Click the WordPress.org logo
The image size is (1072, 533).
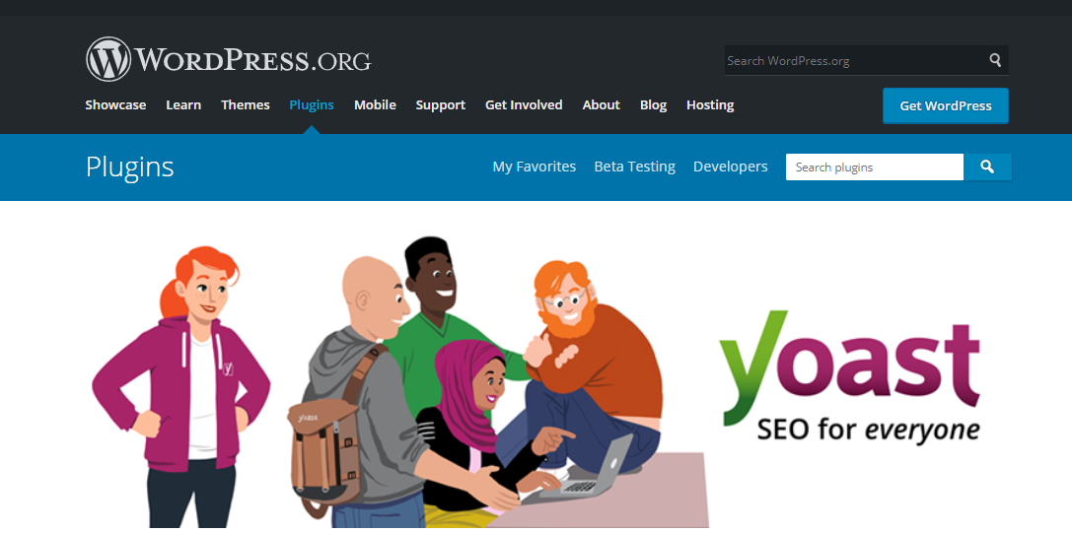(229, 59)
